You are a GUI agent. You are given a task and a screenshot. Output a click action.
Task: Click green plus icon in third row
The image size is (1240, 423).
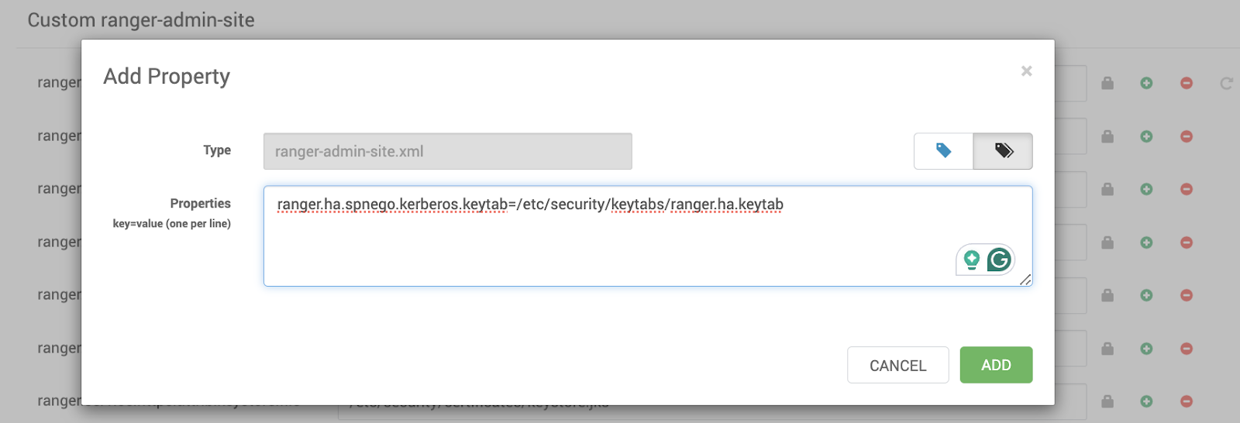pos(1146,189)
